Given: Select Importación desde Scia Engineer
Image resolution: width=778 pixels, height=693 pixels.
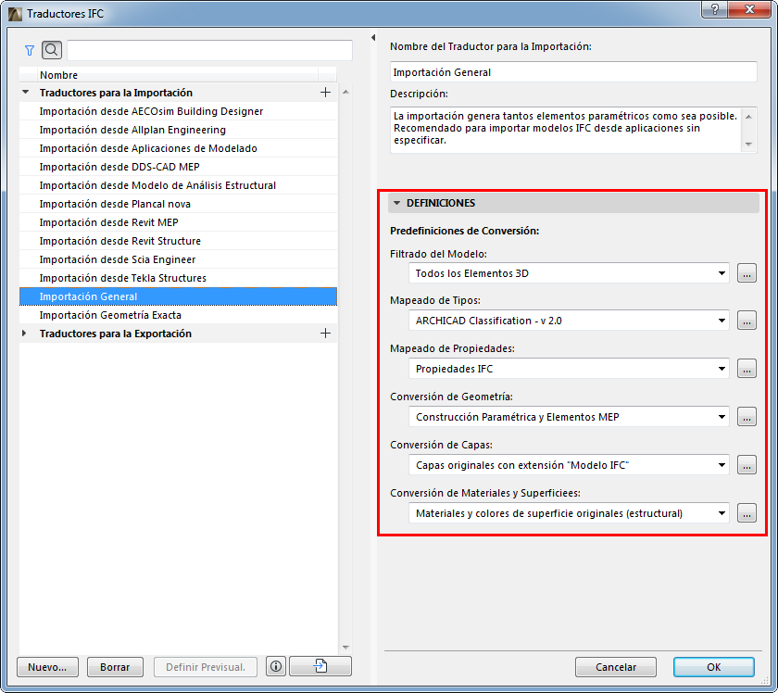Looking at the screenshot, I should pyautogui.click(x=178, y=259).
